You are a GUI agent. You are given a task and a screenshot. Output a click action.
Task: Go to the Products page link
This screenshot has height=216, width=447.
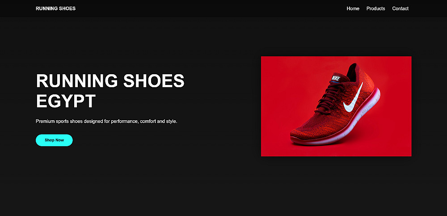click(376, 8)
